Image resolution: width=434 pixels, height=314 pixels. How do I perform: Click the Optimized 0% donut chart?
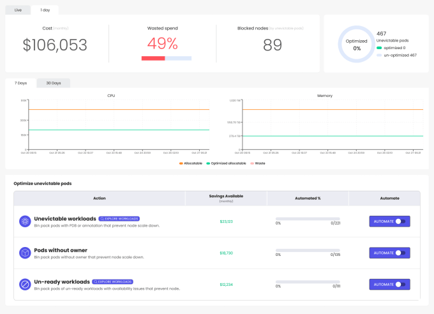[357, 44]
